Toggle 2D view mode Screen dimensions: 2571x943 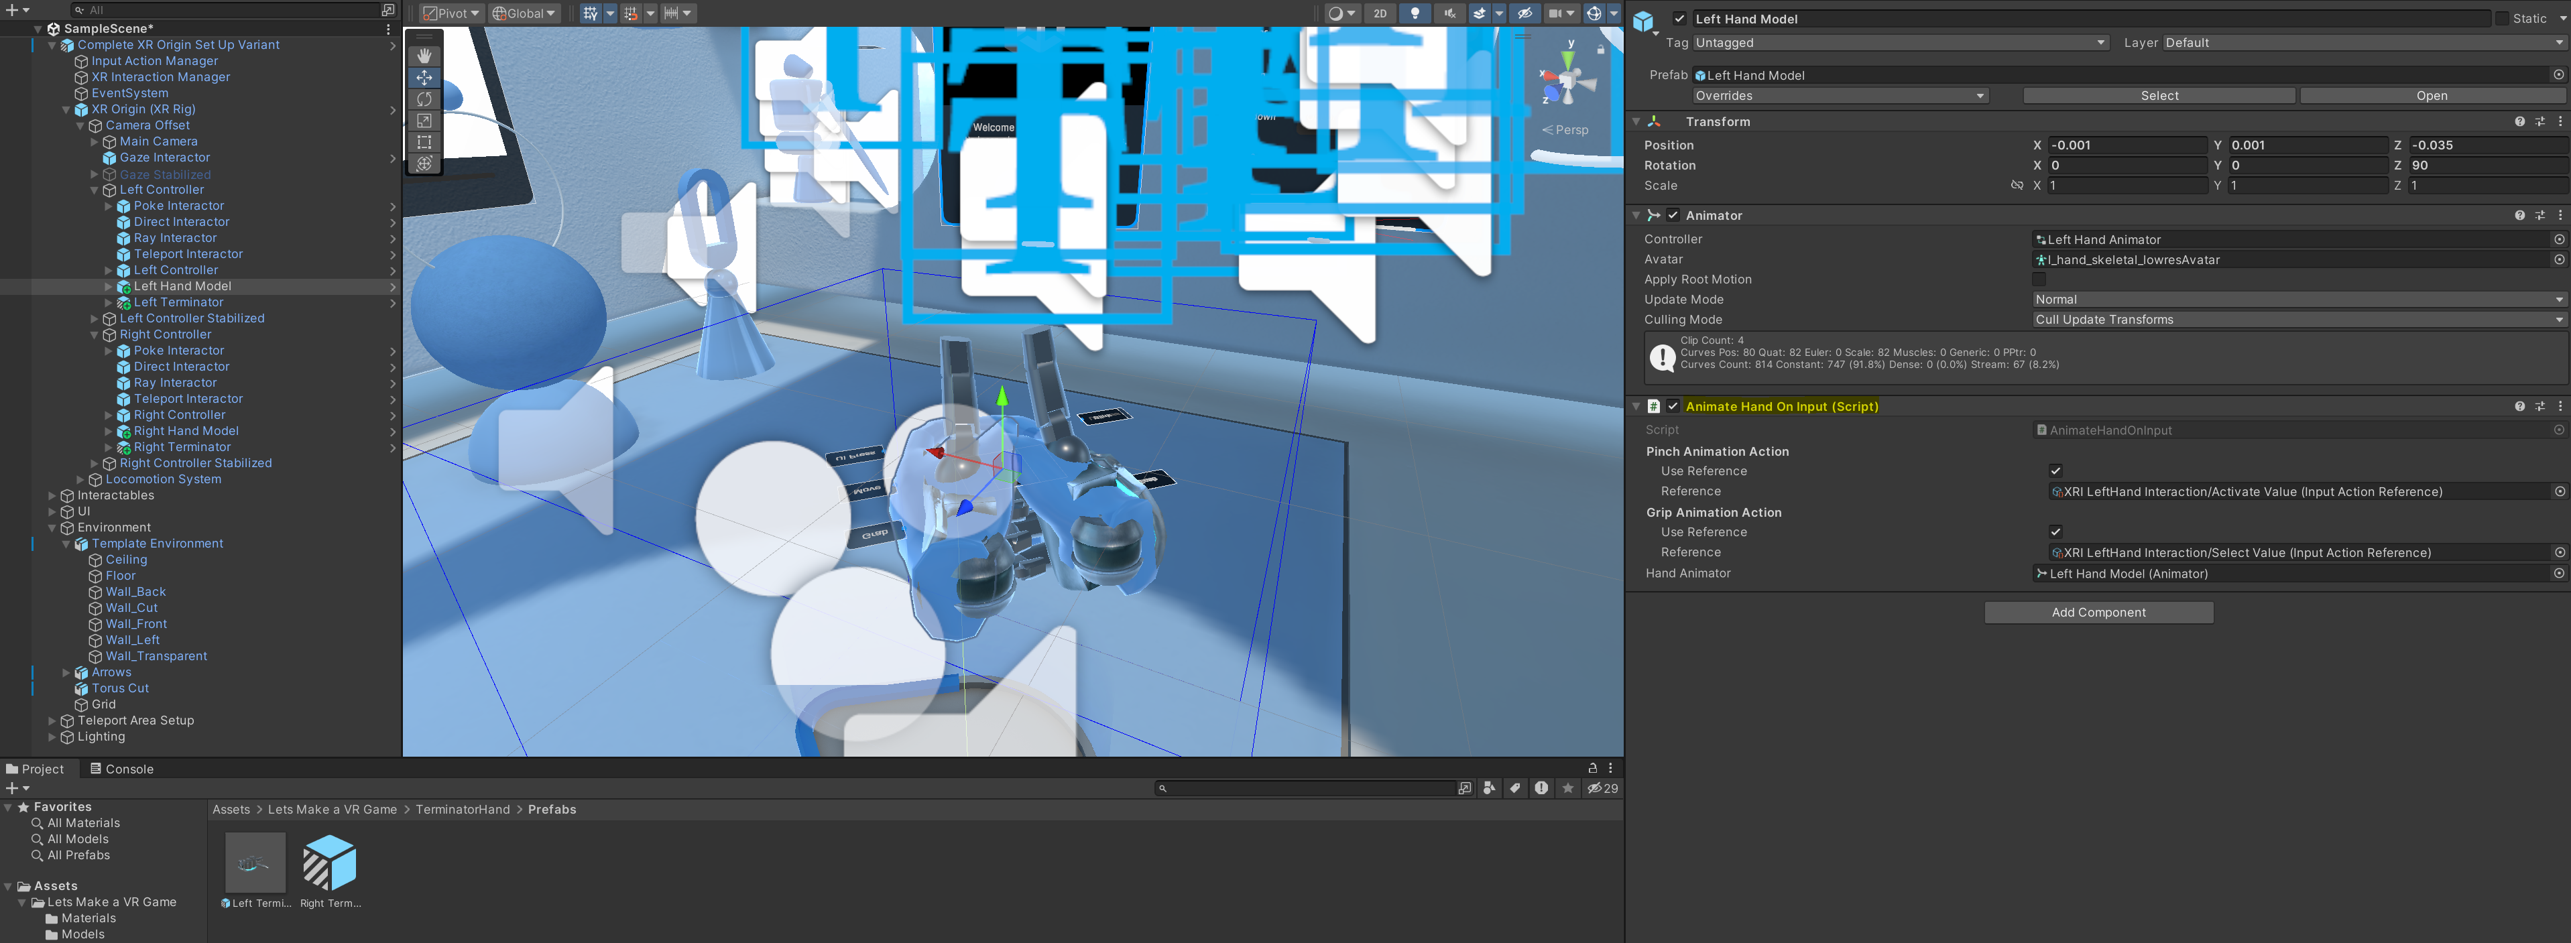[x=1380, y=13]
